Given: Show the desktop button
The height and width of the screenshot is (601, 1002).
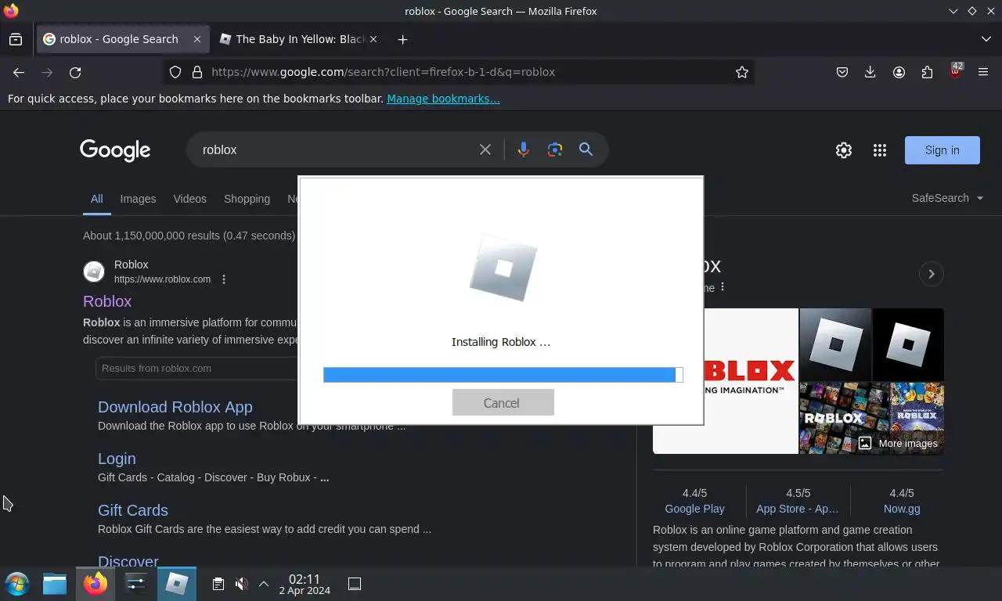Looking at the screenshot, I should tap(354, 584).
